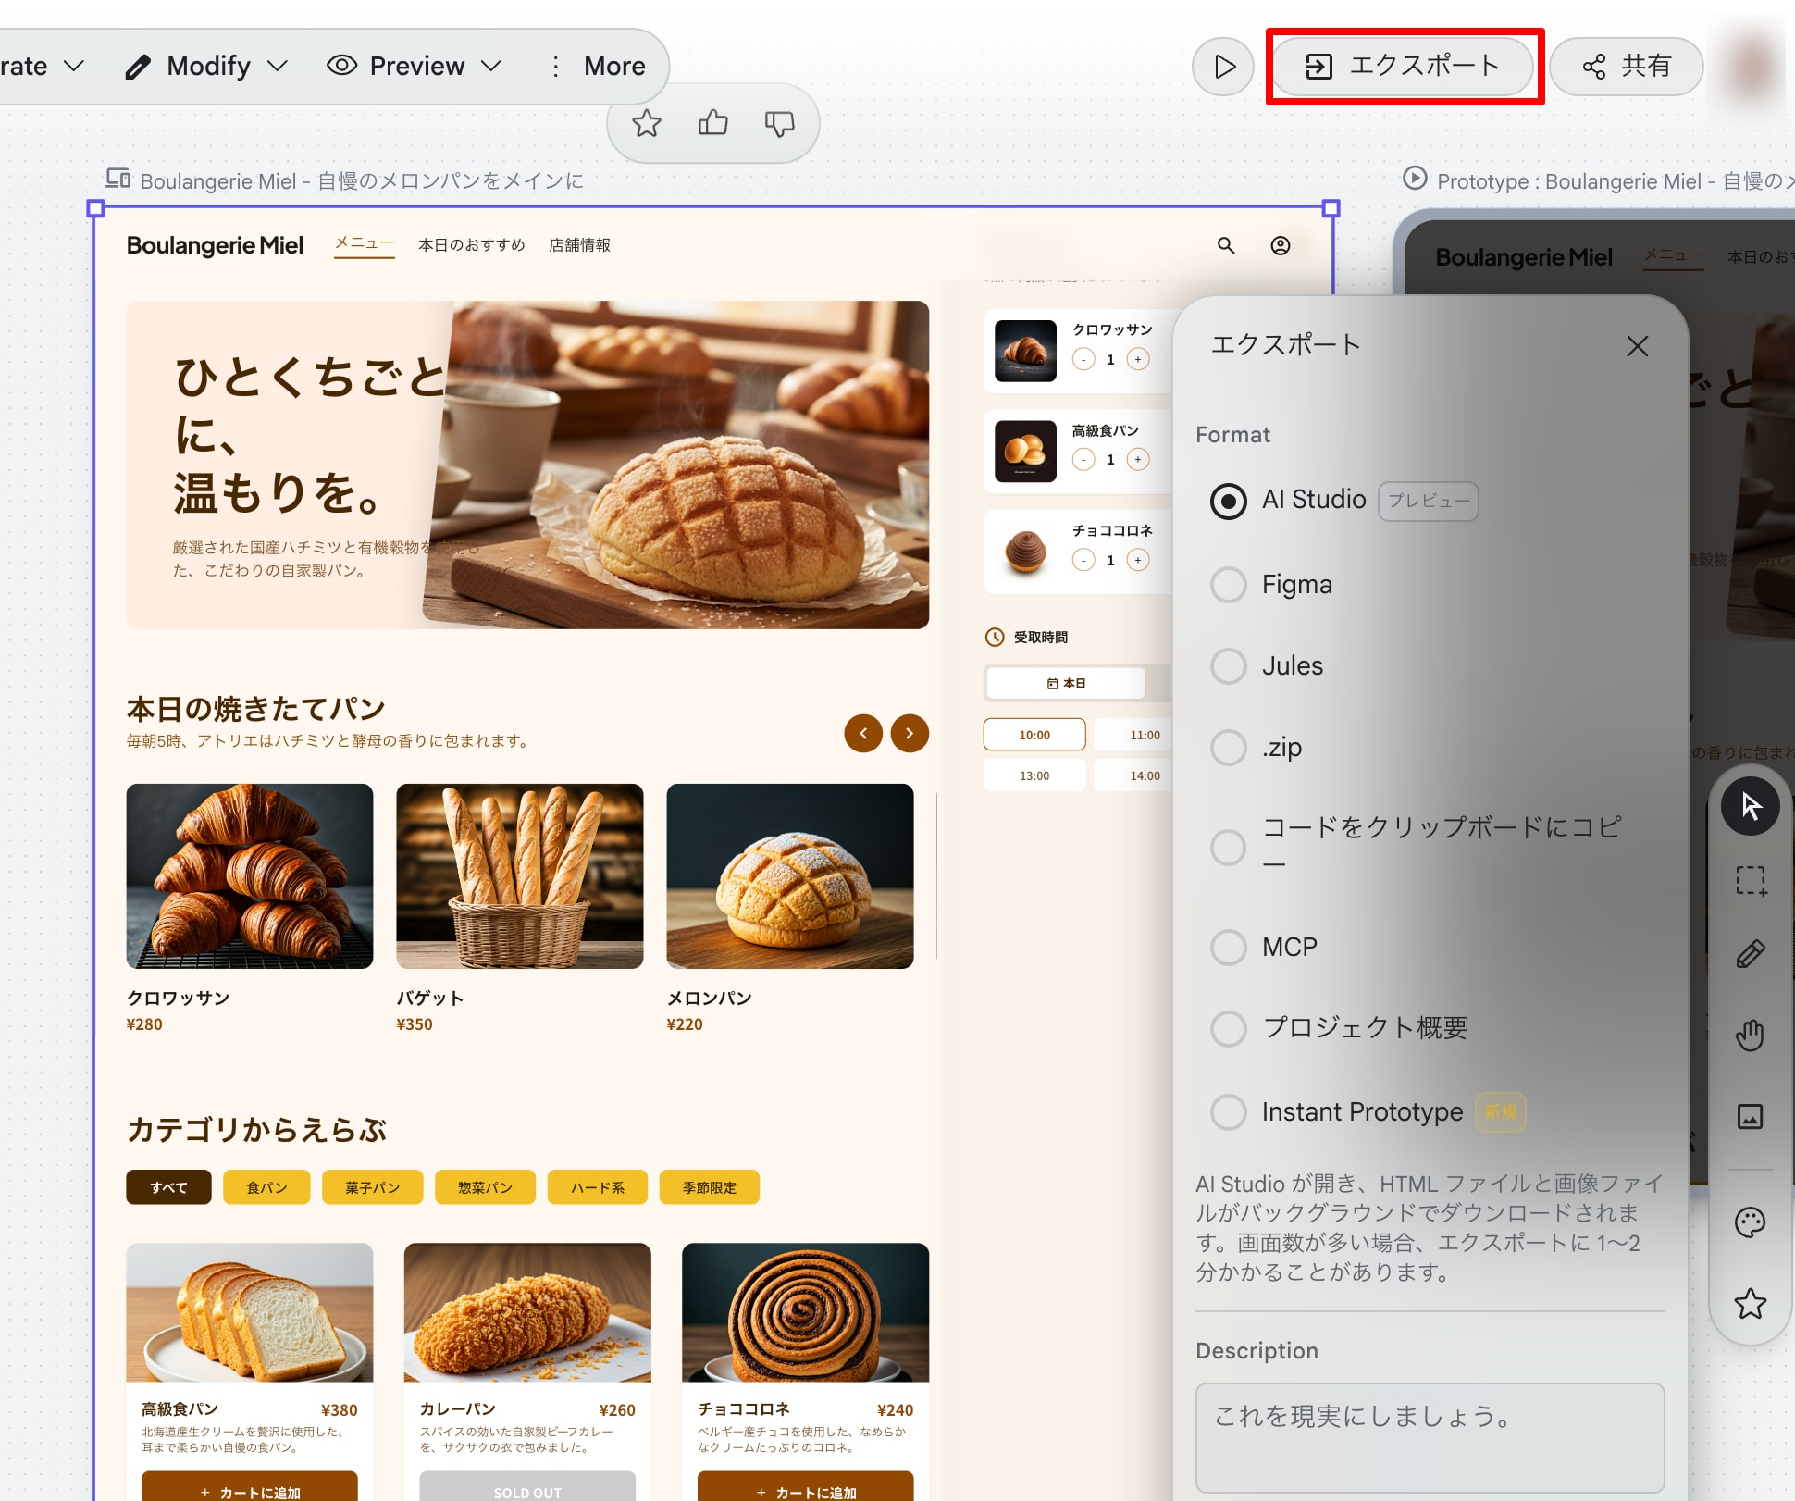Choose the .zip export option

[x=1229, y=748]
